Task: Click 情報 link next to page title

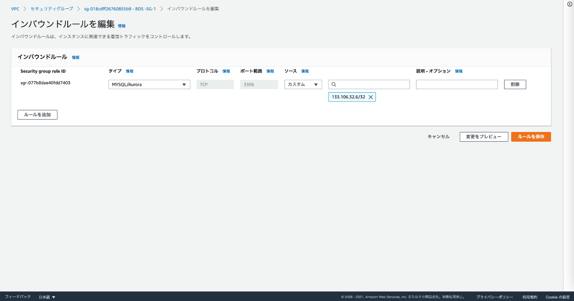Action: [x=122, y=26]
